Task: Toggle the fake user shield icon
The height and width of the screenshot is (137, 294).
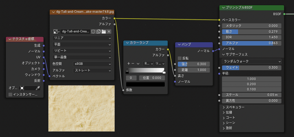Action: tap(93, 31)
